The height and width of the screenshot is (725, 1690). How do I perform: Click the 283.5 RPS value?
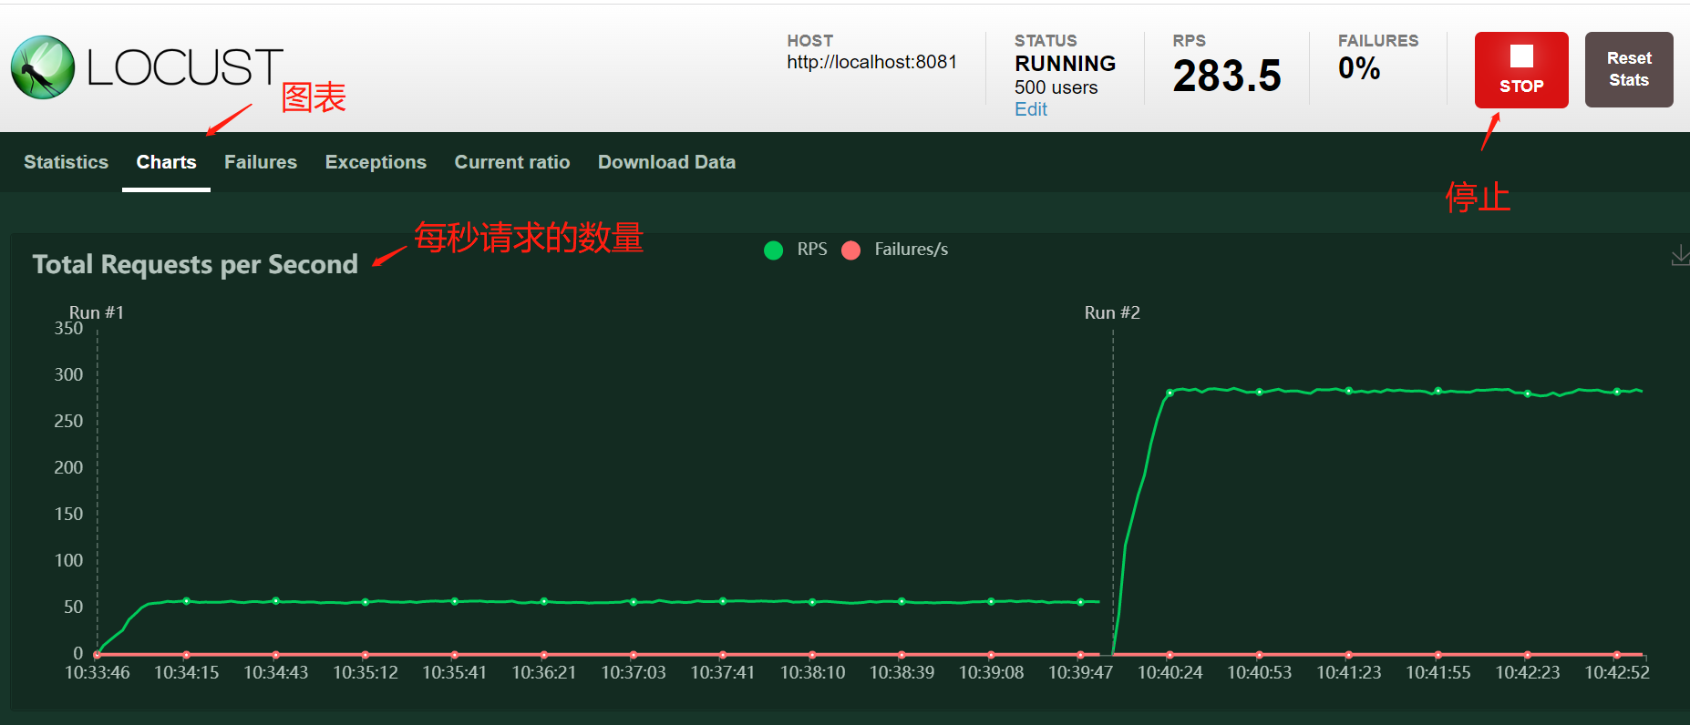tap(1227, 76)
